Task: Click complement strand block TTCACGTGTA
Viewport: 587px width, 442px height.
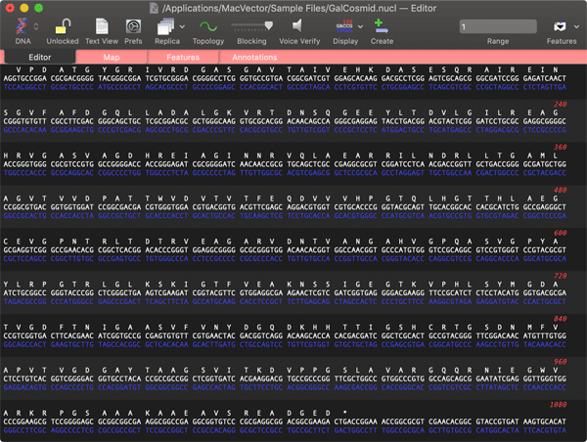Action: pyautogui.click(x=545, y=430)
